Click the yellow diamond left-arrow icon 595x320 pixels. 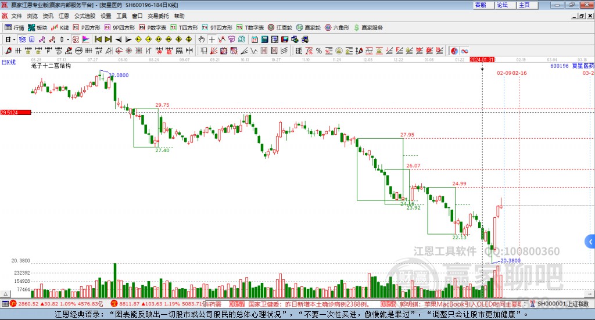138,39
